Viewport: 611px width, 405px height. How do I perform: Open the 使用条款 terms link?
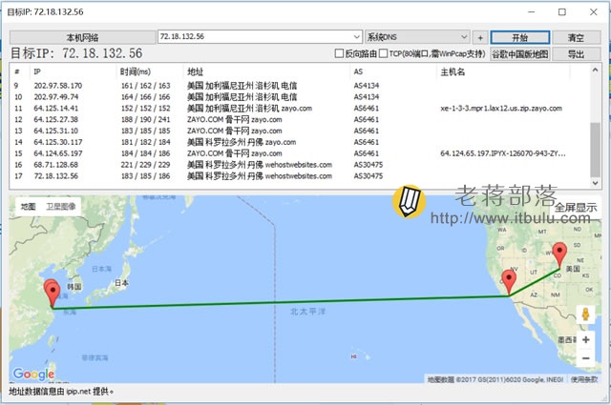pyautogui.click(x=583, y=379)
